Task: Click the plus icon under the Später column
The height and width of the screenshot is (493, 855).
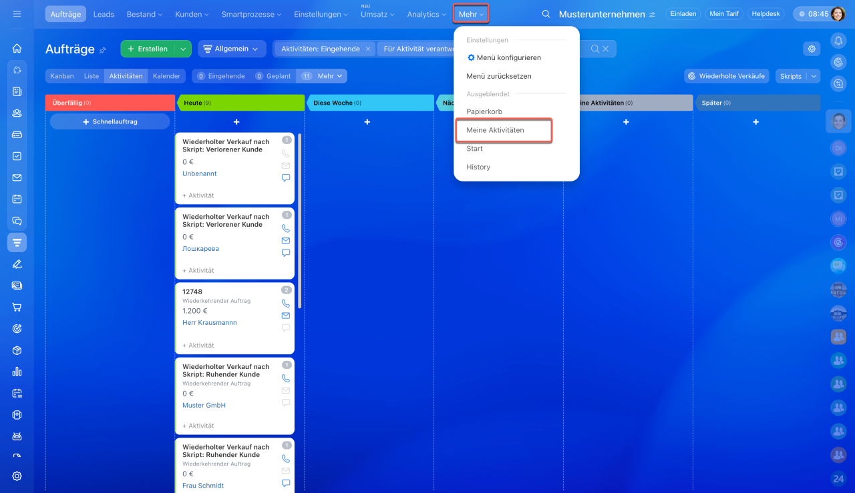Action: 756,122
